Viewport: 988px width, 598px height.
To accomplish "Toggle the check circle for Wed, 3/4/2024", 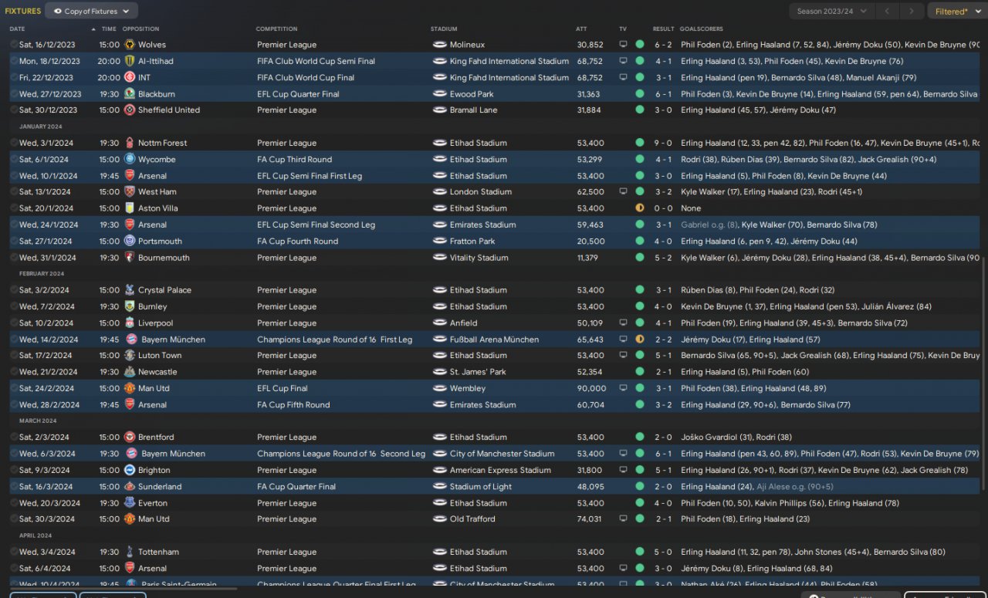I will pyautogui.click(x=14, y=552).
